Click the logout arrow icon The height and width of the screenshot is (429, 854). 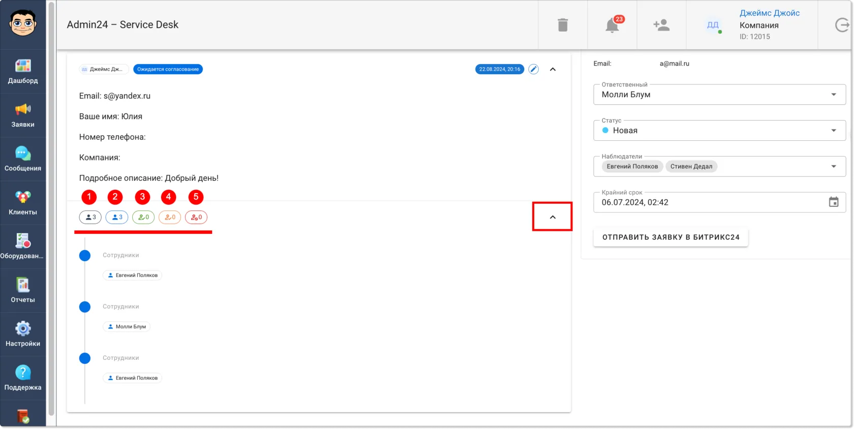pyautogui.click(x=842, y=25)
